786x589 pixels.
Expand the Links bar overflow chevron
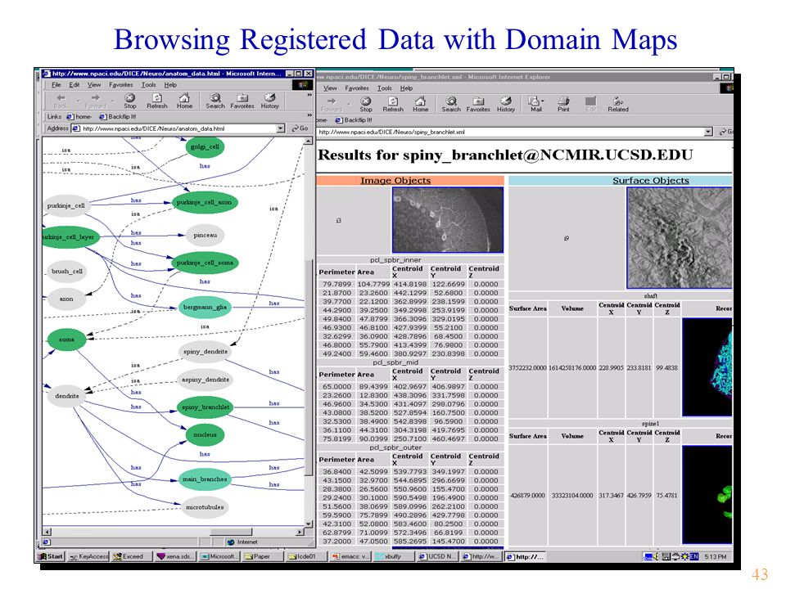click(x=309, y=115)
